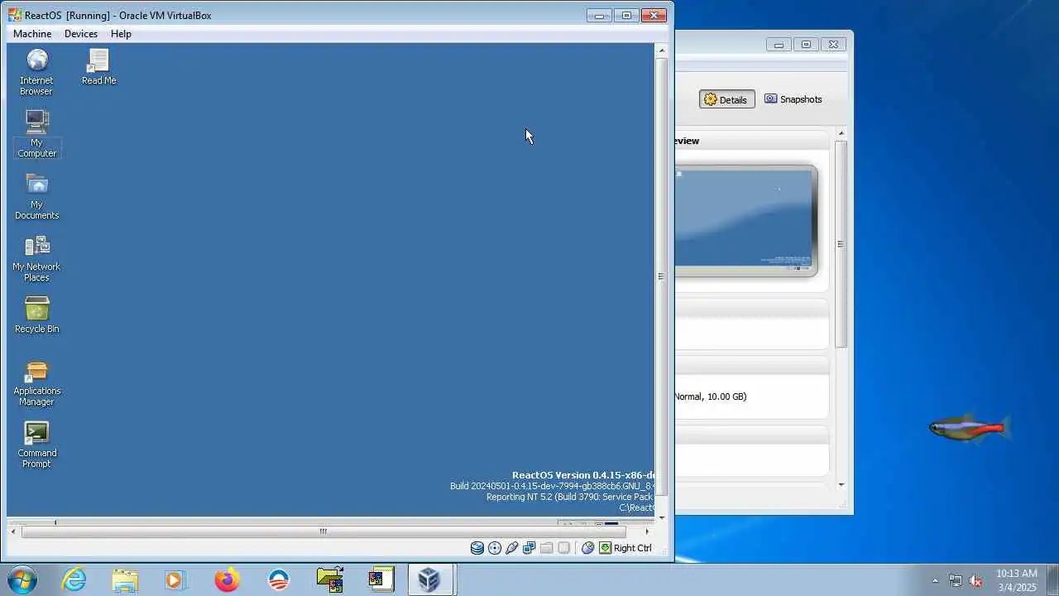Select the Internet Browser desktop icon
The height and width of the screenshot is (596, 1059).
click(36, 72)
